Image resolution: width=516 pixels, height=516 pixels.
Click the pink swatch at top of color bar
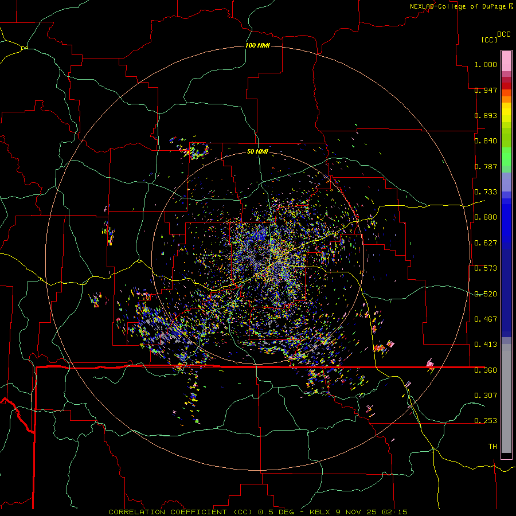(506, 61)
